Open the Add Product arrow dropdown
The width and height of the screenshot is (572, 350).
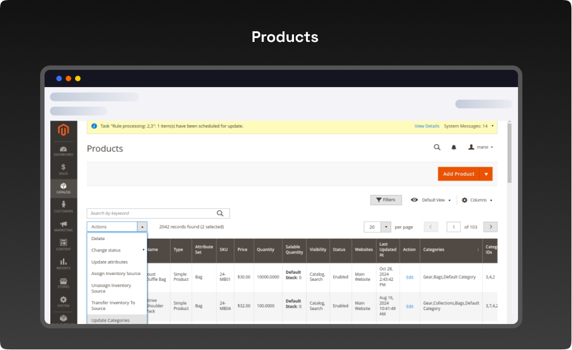point(486,174)
